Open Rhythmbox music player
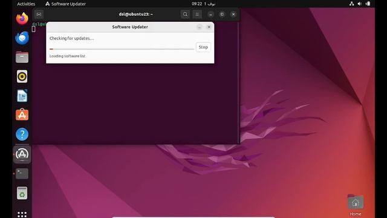This screenshot has height=218, width=387. (x=22, y=76)
